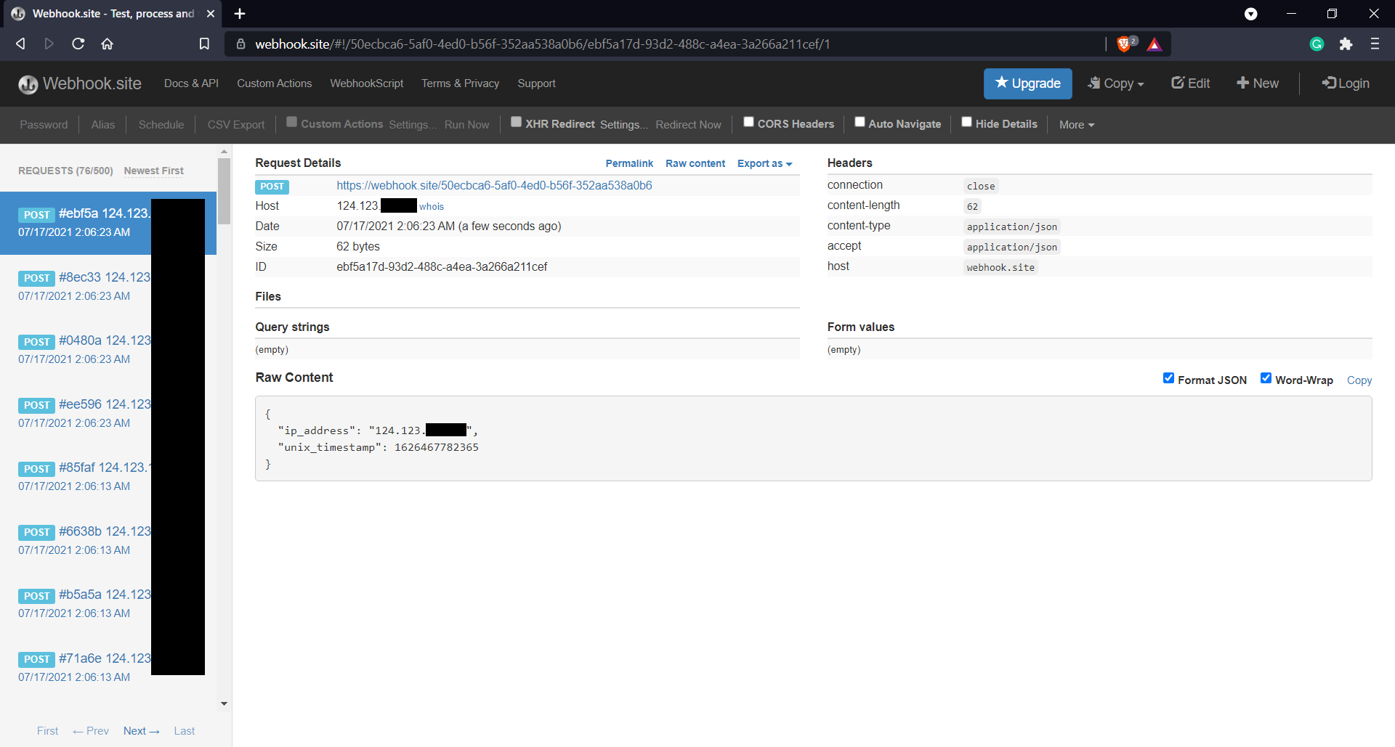Viewport: 1395px width, 747px height.
Task: Open the Grammarly extension icon
Action: click(1317, 44)
